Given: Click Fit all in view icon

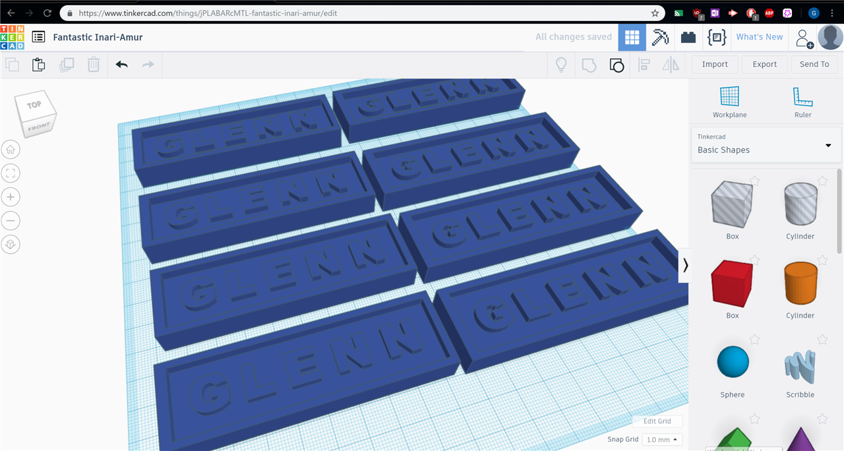Looking at the screenshot, I should (x=11, y=173).
